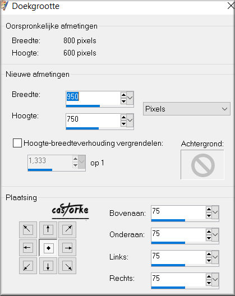Select top-left placement arrow
The width and height of the screenshot is (235, 296).
(x=28, y=230)
